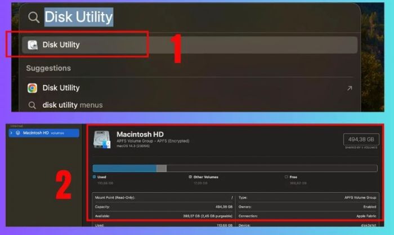Viewport: 394px width, 235px height.
Task: Select the 'disk utility menus' search suggestion
Action: pos(73,105)
